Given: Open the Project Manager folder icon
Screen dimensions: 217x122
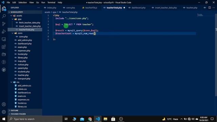Looking at the screenshot, I should (x=4, y=54).
